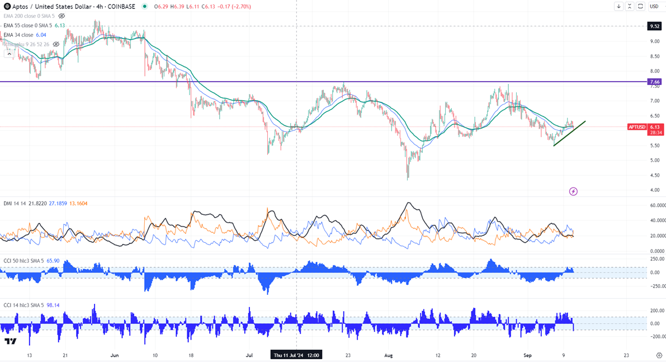Click the 9.00 price scale label
The image size is (666, 362).
click(x=654, y=41)
